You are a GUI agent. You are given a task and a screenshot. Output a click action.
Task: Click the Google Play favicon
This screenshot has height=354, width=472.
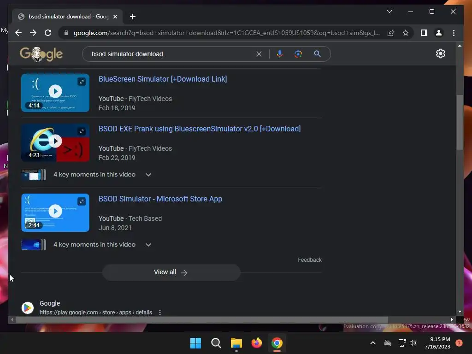pyautogui.click(x=28, y=307)
